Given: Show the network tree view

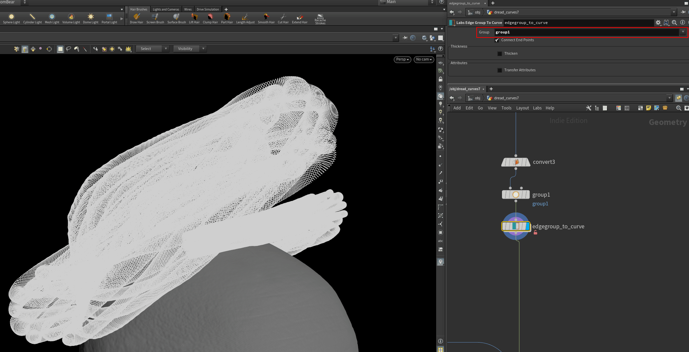Looking at the screenshot, I should 597,108.
